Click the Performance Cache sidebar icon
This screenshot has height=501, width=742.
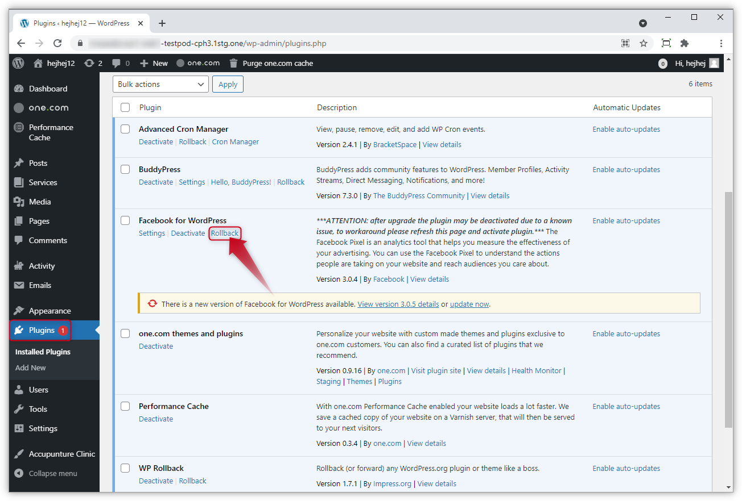tap(19, 127)
